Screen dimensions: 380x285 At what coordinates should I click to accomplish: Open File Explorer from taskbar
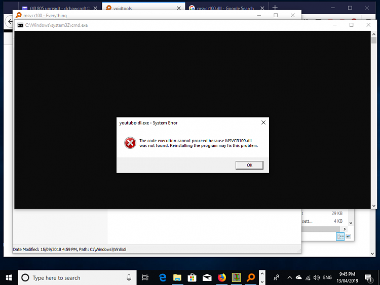coord(177,277)
